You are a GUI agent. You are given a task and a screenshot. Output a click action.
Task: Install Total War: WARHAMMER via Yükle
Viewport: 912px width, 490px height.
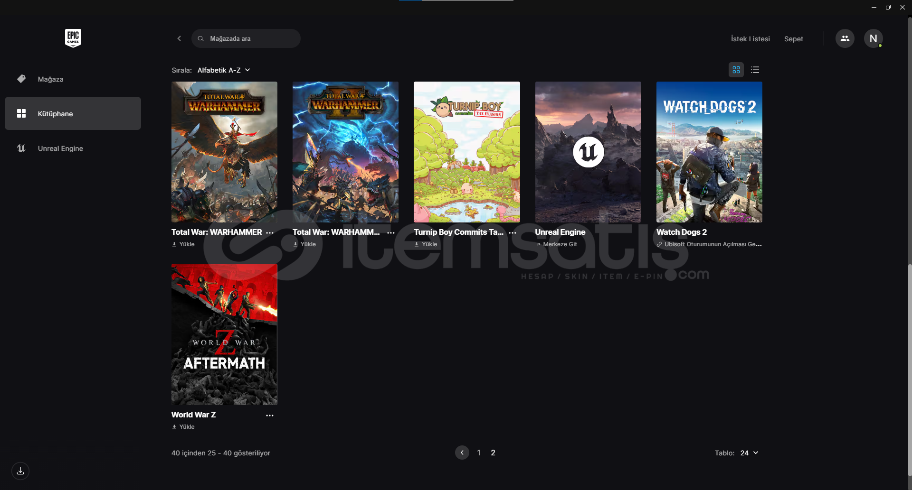tap(183, 244)
